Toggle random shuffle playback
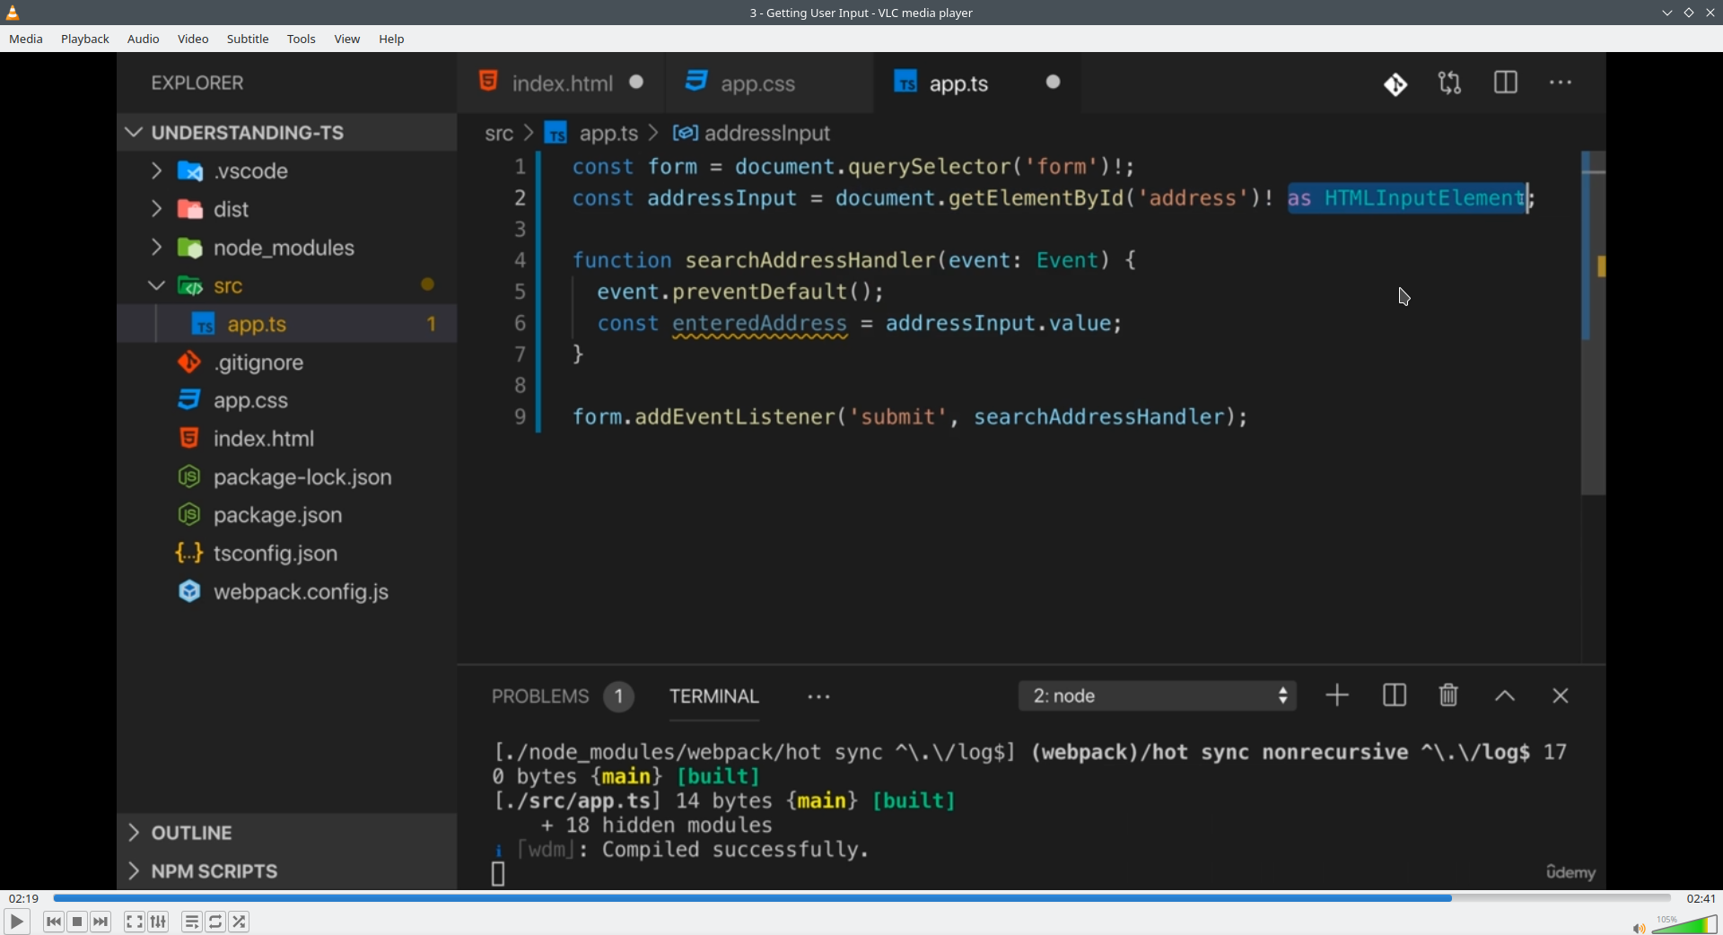The image size is (1723, 935). pyautogui.click(x=240, y=922)
